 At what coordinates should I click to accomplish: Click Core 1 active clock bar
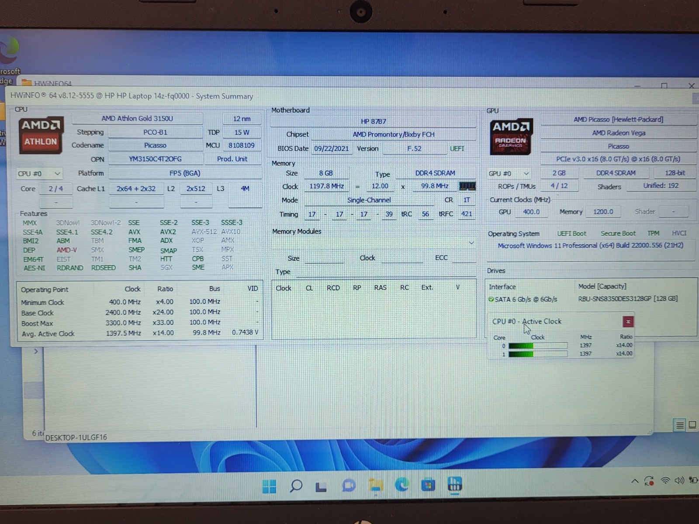pos(538,354)
